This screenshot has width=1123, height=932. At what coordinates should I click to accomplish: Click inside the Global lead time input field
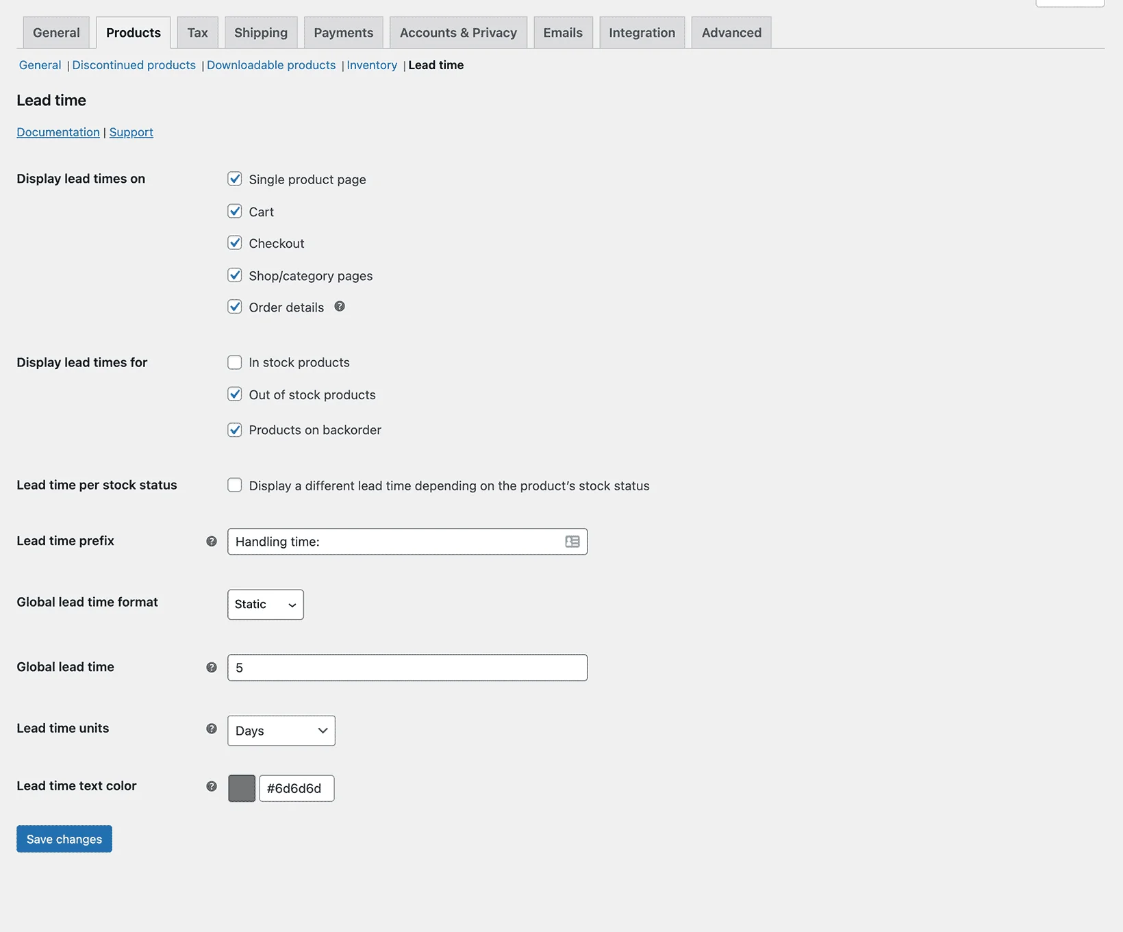point(407,667)
